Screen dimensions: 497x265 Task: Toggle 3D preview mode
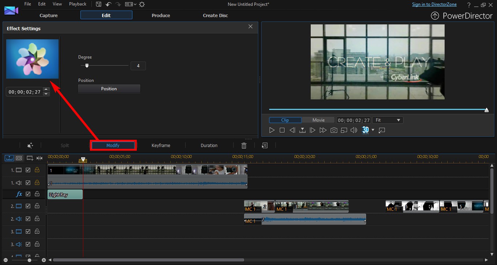[366, 130]
